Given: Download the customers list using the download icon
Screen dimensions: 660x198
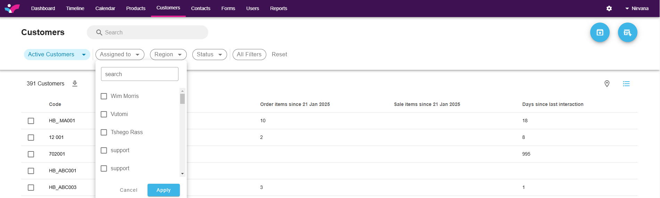Looking at the screenshot, I should click(75, 84).
